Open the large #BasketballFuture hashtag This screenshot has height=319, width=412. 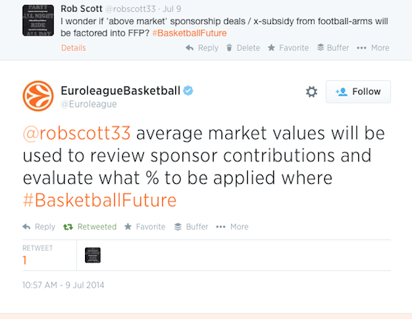100,201
